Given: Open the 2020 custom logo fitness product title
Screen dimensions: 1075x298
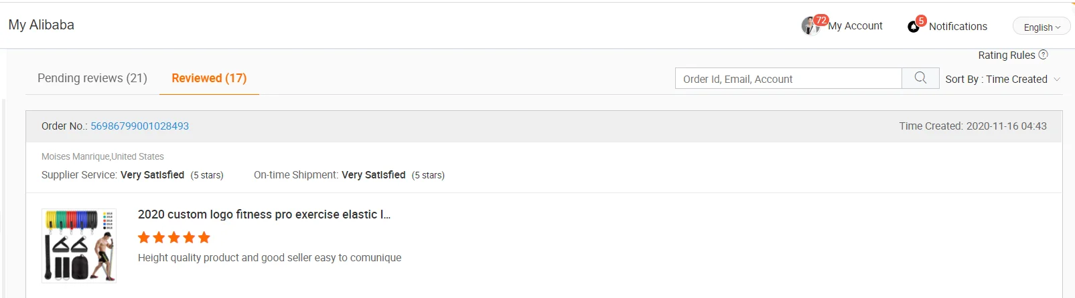Looking at the screenshot, I should click(x=264, y=214).
